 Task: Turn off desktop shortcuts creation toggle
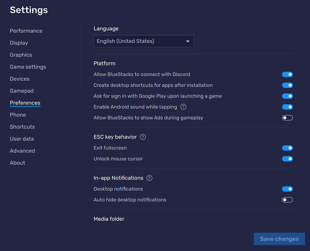coord(287,85)
